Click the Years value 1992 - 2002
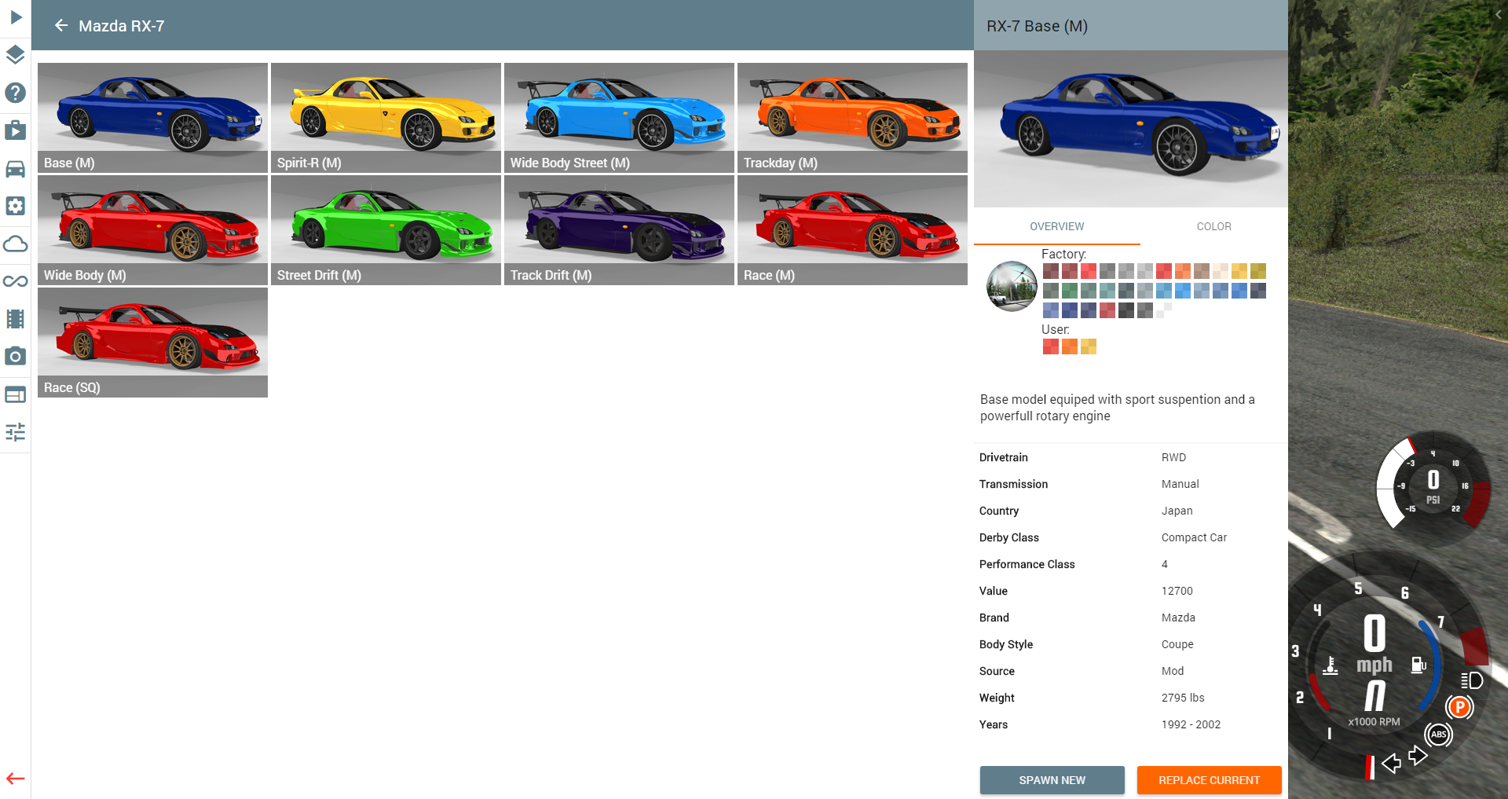This screenshot has height=799, width=1508. [x=1191, y=724]
